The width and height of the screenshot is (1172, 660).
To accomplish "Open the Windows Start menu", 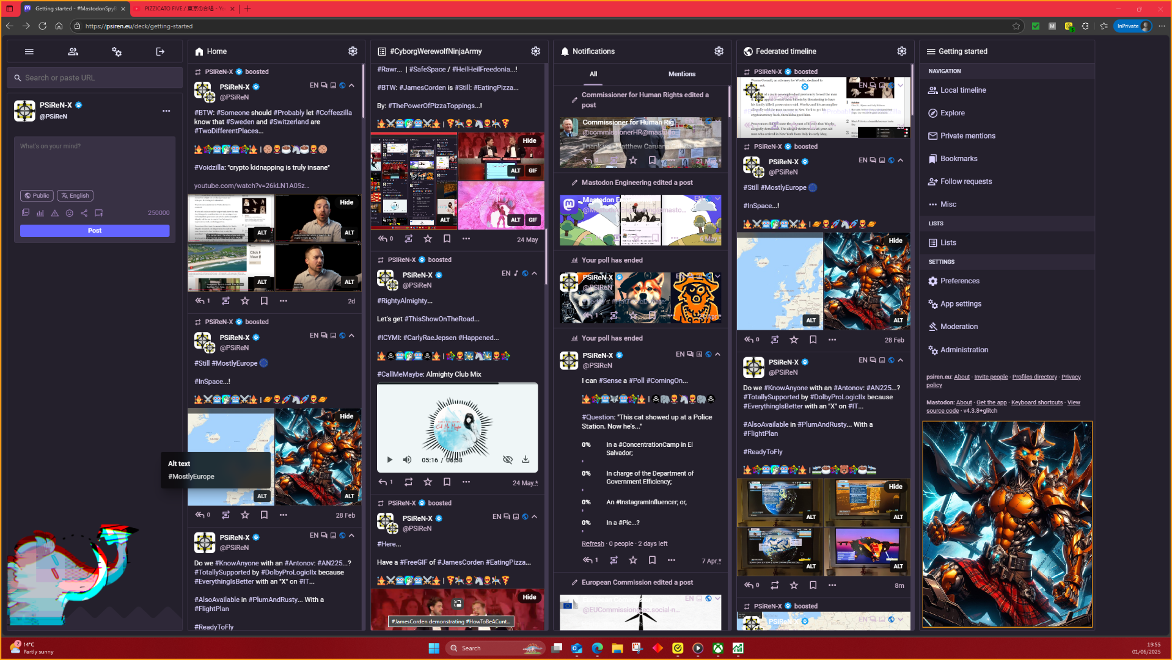I will point(434,648).
